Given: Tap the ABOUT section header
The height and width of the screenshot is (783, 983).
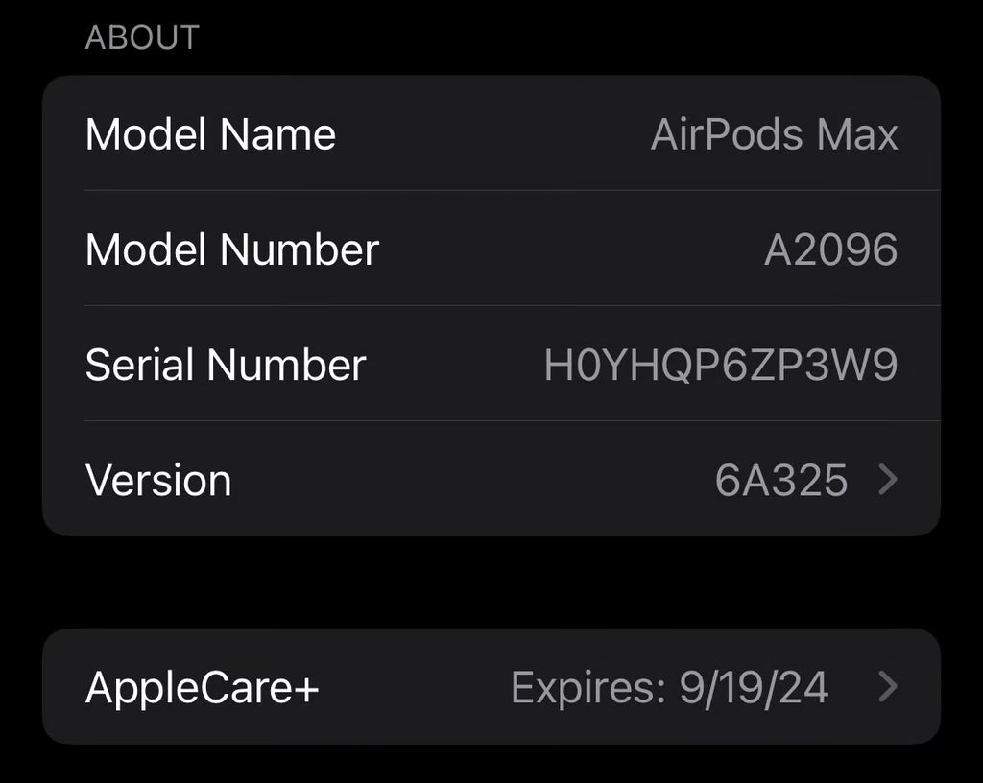Looking at the screenshot, I should pos(142,36).
